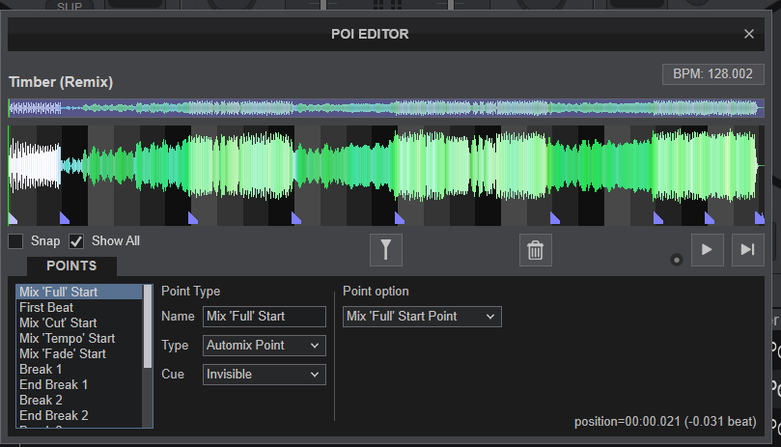Click the Name input field

point(264,316)
